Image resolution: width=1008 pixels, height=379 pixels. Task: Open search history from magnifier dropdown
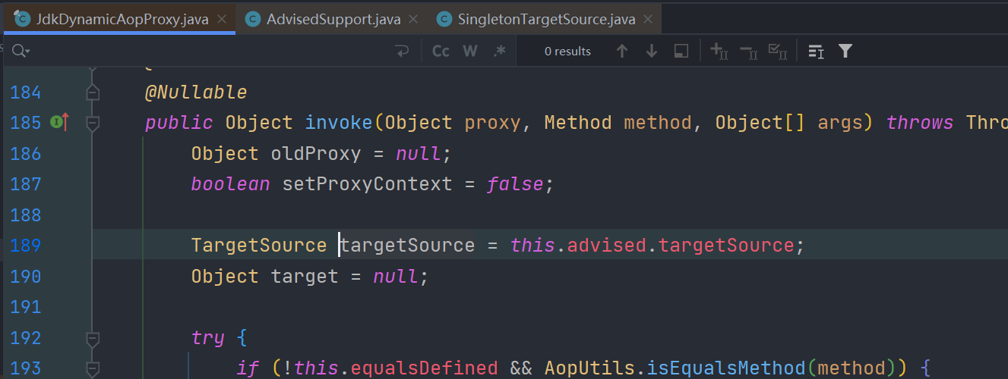(x=21, y=51)
